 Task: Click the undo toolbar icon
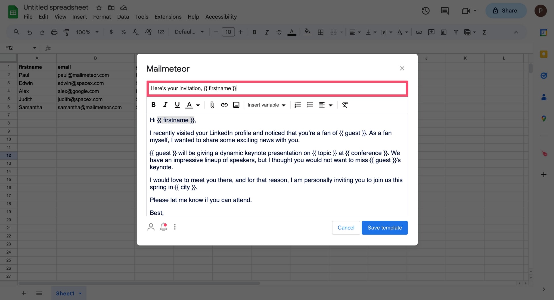coord(30,32)
